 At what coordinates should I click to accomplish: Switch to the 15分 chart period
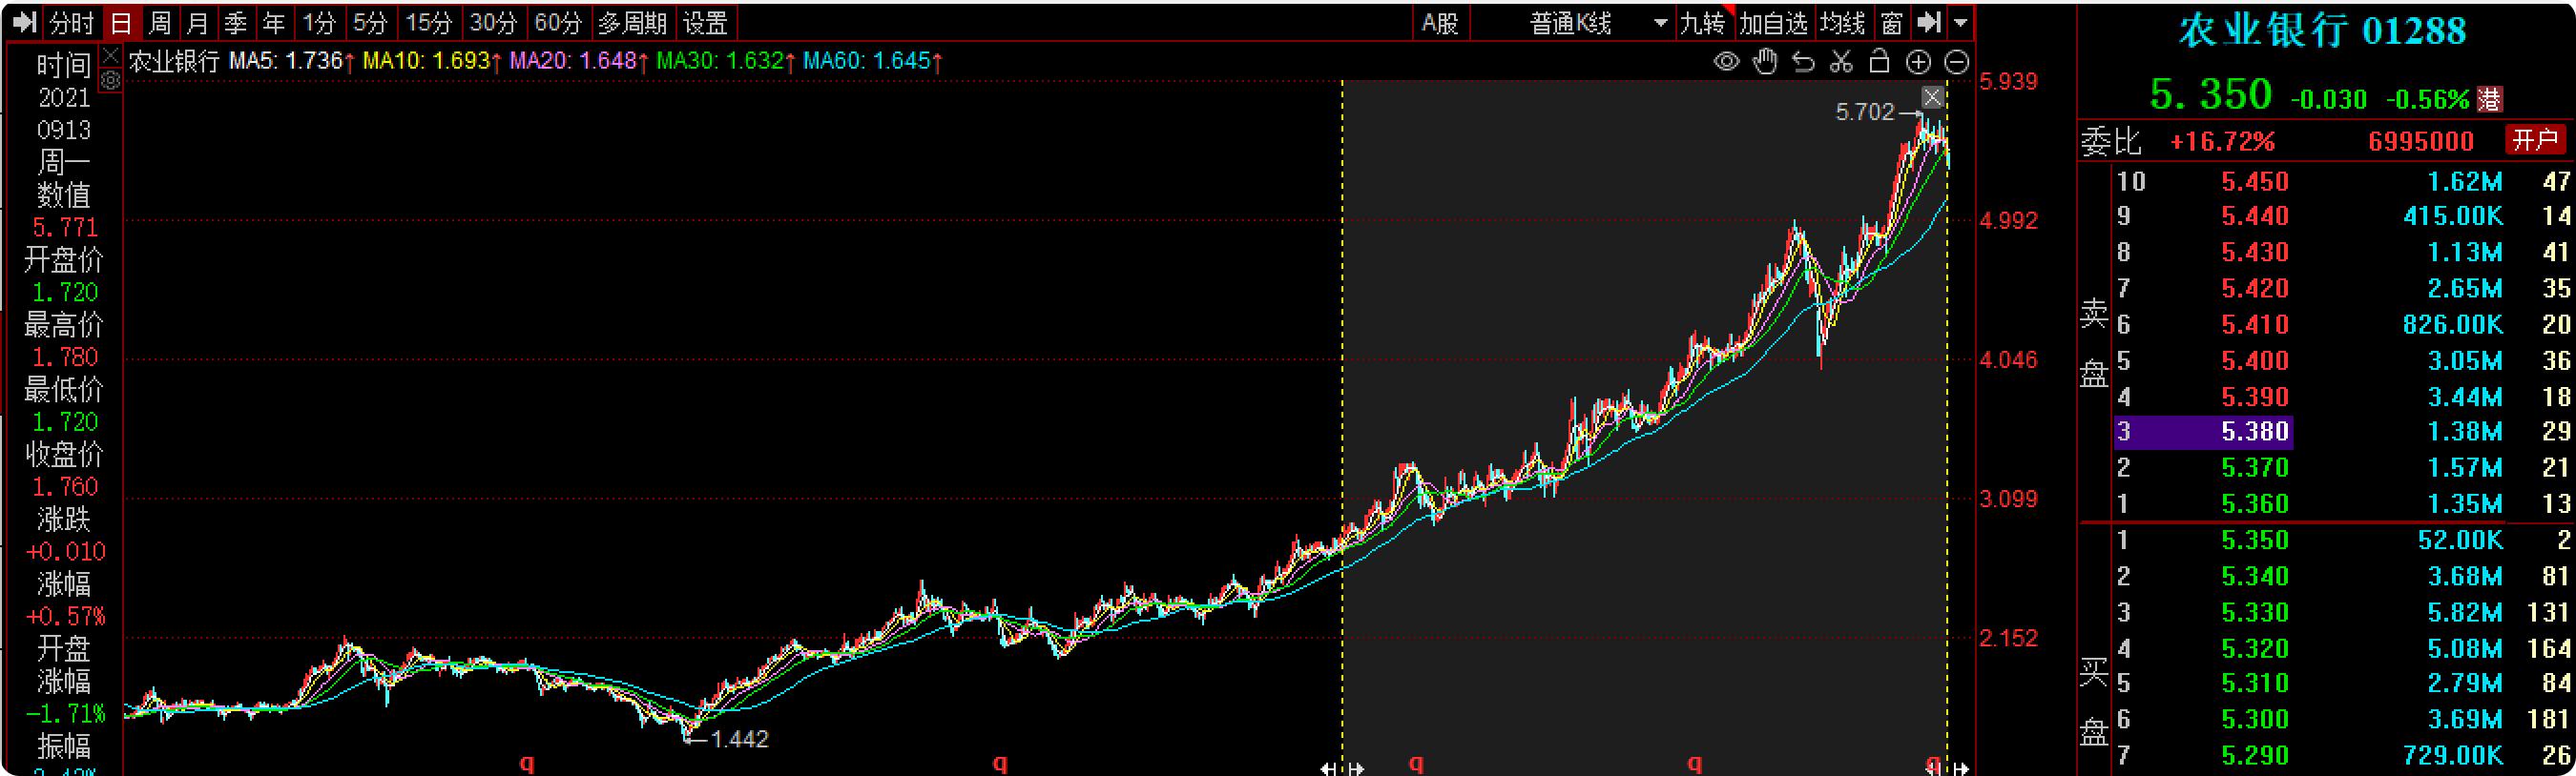(x=429, y=22)
